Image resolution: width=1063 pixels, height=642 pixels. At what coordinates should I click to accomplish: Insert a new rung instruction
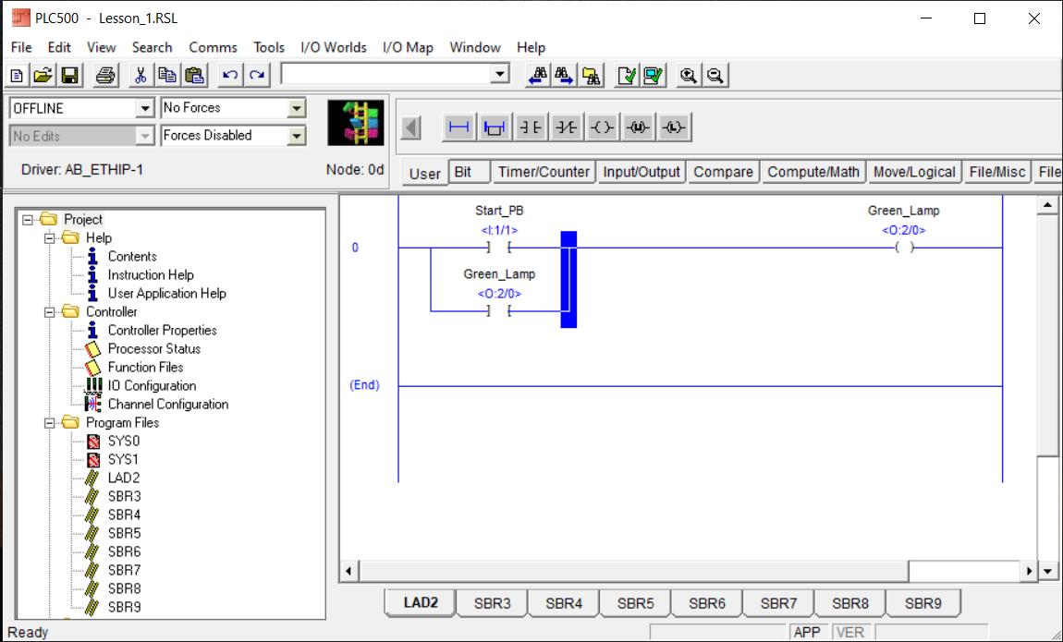[x=459, y=127]
